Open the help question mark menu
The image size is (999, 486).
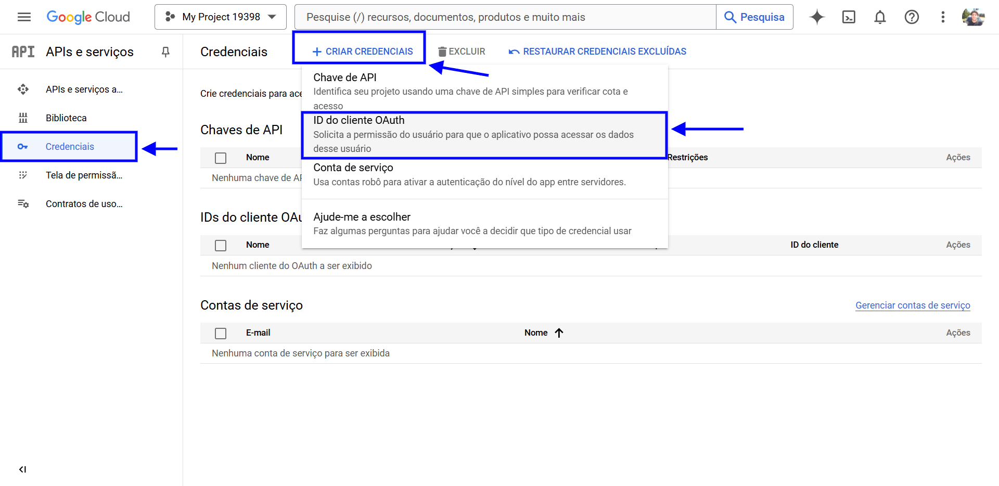912,17
